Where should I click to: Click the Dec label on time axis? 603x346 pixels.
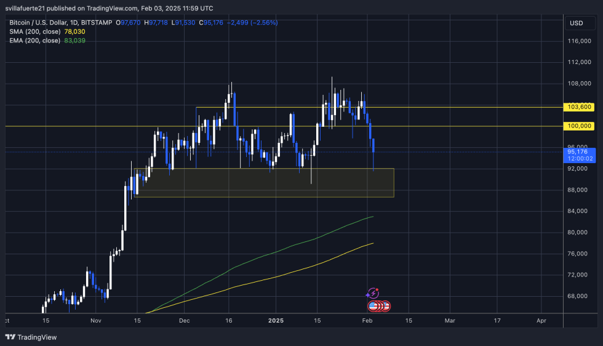[x=185, y=321]
